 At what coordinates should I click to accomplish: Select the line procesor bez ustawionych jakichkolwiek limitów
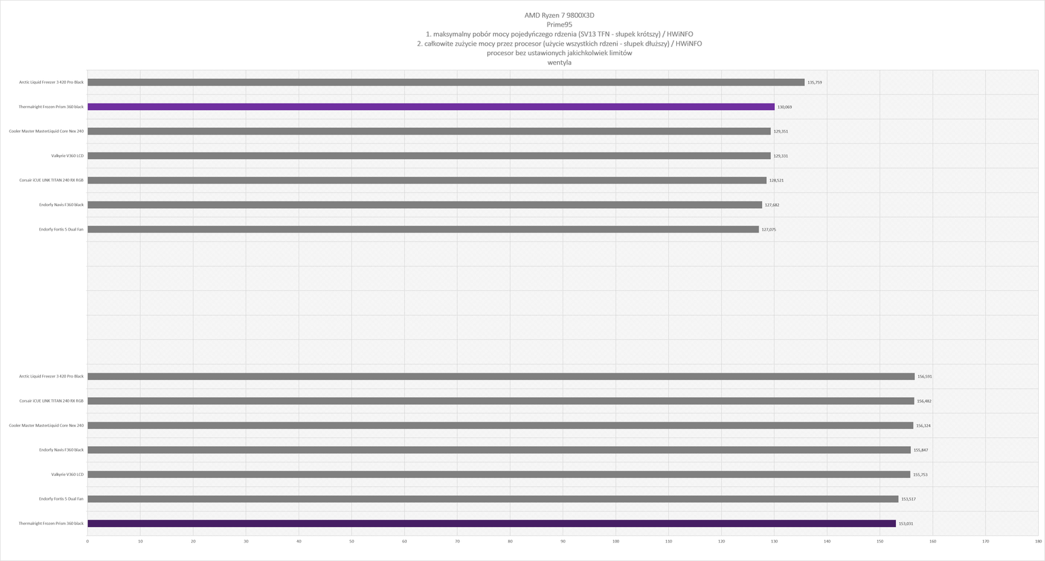[559, 53]
